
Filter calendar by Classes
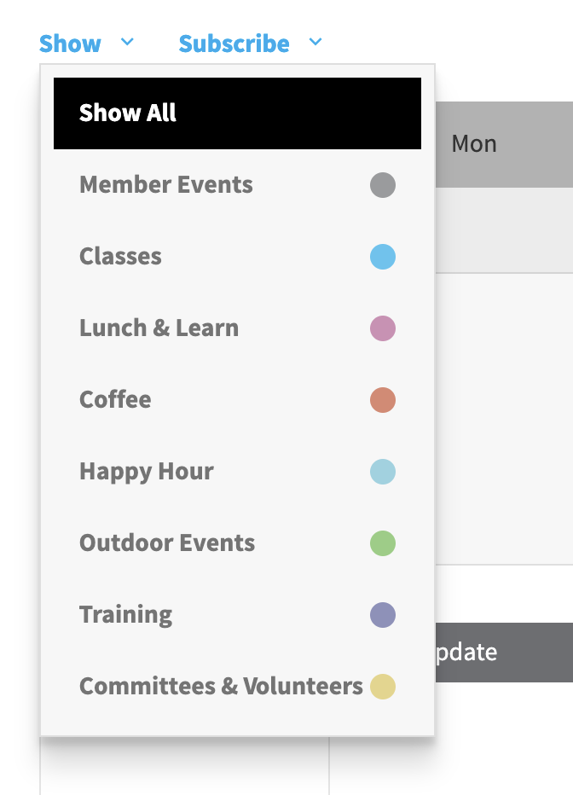120,257
